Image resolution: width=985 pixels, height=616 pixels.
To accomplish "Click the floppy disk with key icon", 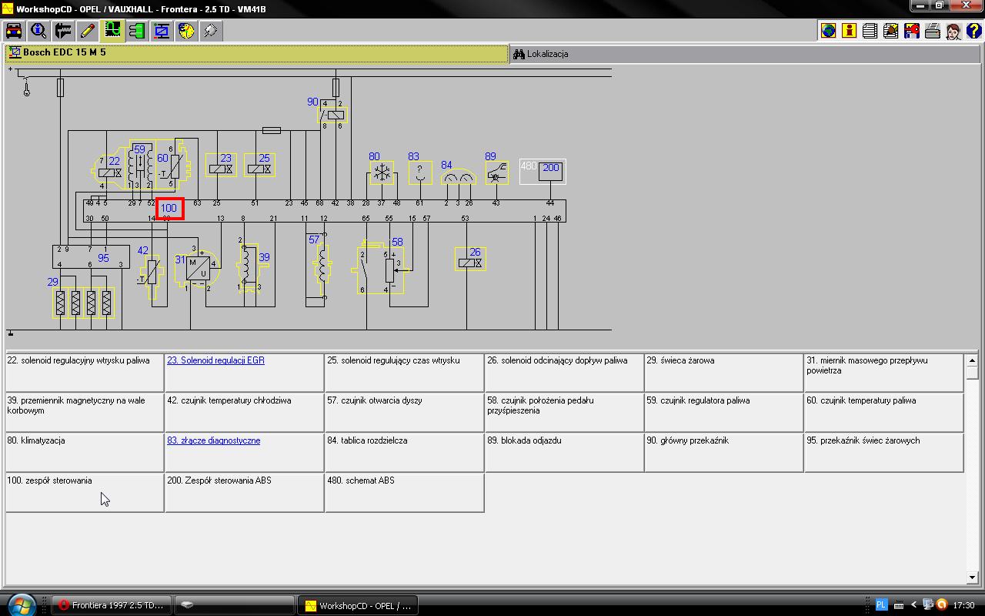I will [x=912, y=31].
